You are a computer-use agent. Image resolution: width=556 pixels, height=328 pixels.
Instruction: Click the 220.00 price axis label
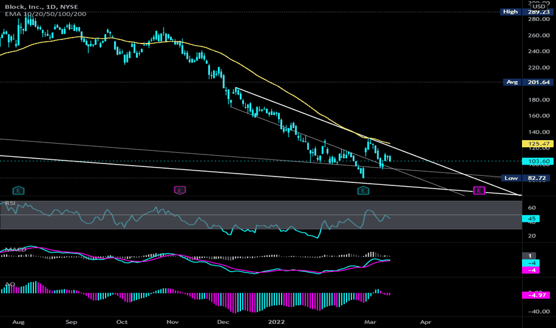pos(539,67)
